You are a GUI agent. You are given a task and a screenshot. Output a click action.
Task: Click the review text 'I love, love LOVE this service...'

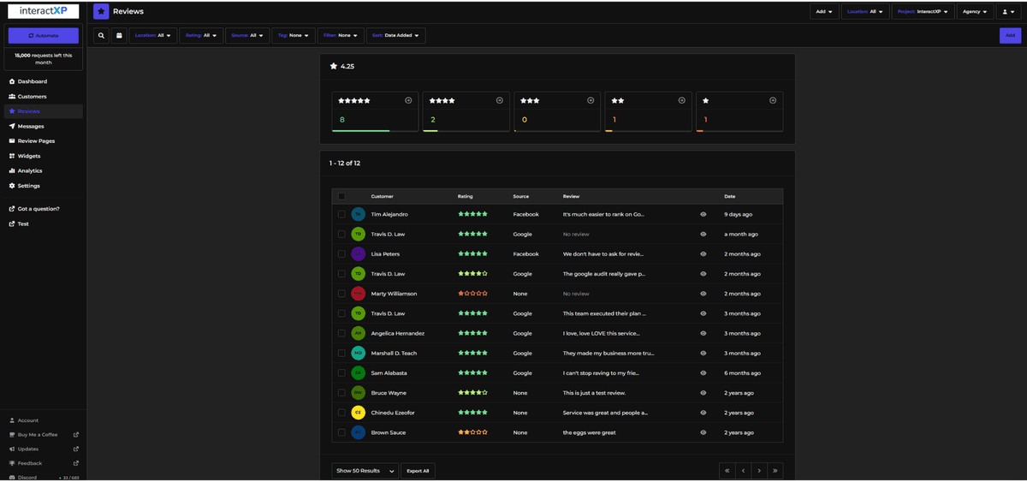click(x=601, y=333)
